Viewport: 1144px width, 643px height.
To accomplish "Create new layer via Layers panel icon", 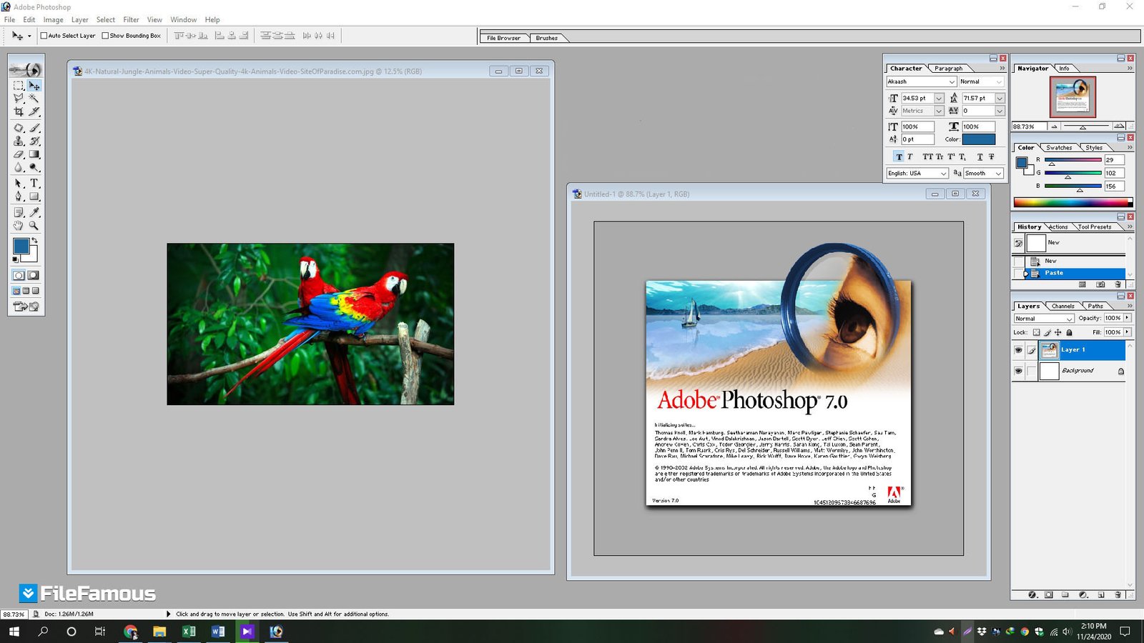I will coord(1100,594).
